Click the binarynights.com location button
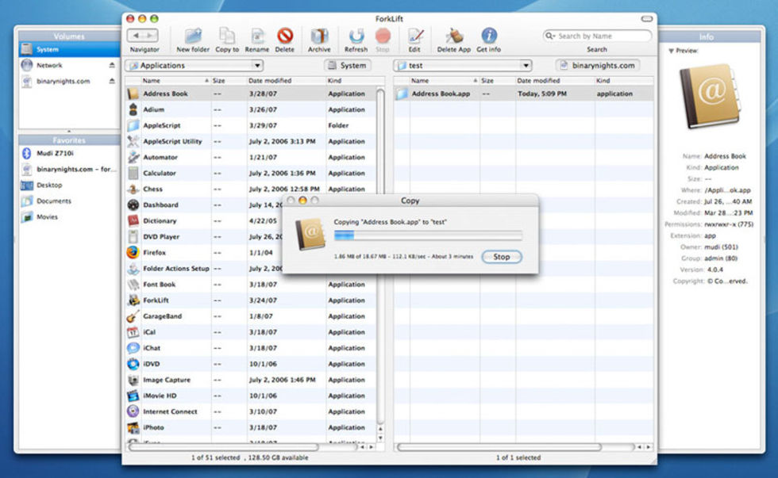 point(597,66)
